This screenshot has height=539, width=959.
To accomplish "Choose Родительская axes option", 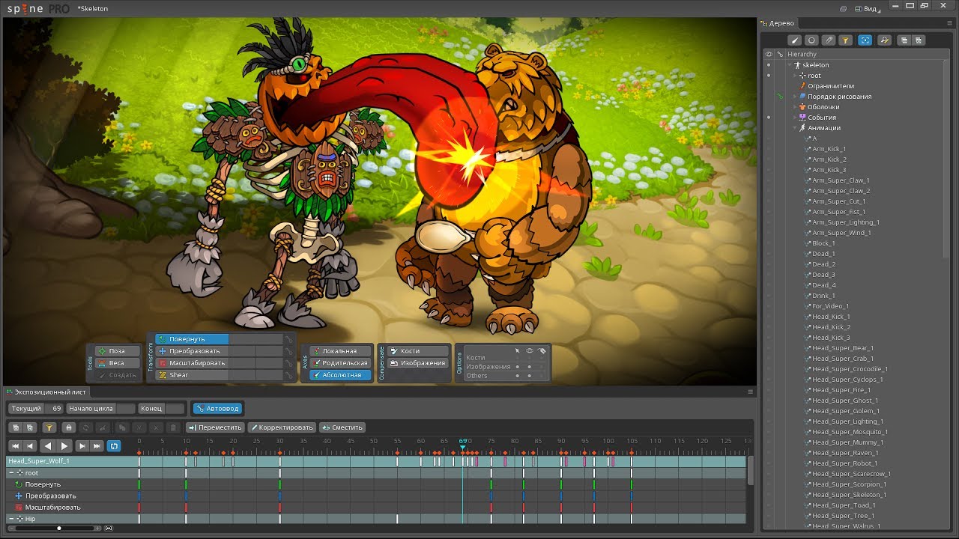I will tap(341, 363).
